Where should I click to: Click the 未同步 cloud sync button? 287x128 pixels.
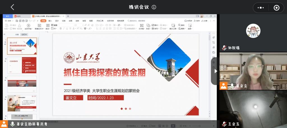coord(188,21)
